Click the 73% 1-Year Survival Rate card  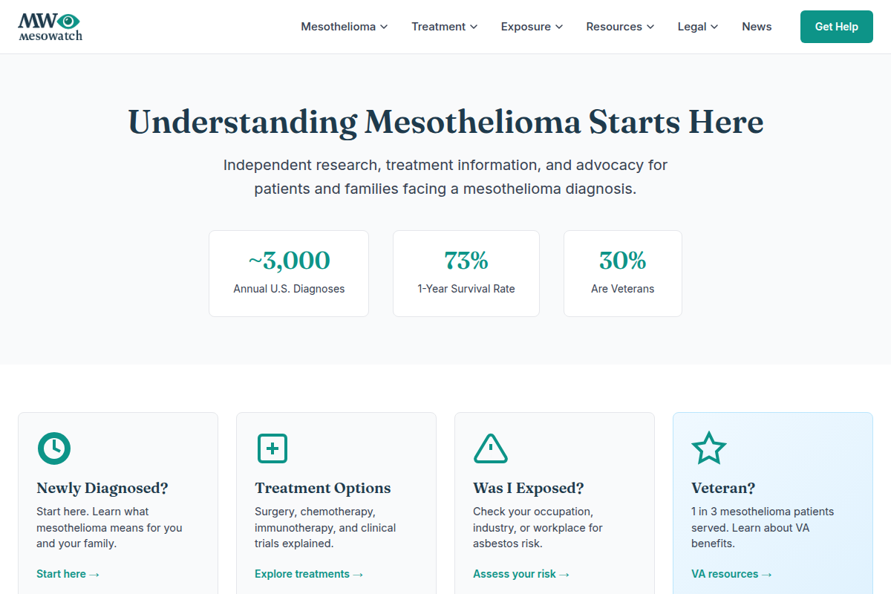tap(466, 273)
